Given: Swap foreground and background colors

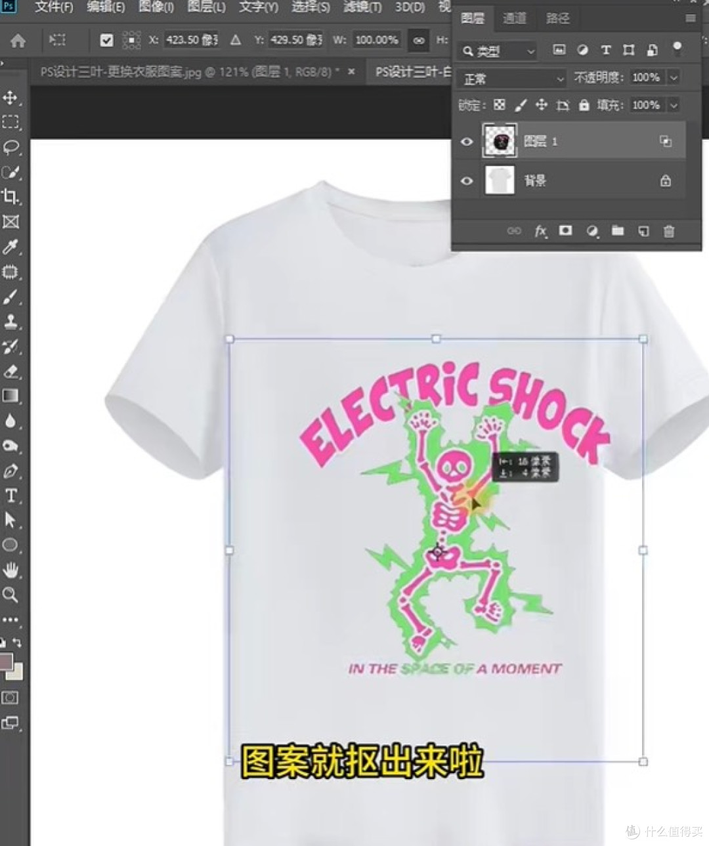Looking at the screenshot, I should (x=18, y=643).
